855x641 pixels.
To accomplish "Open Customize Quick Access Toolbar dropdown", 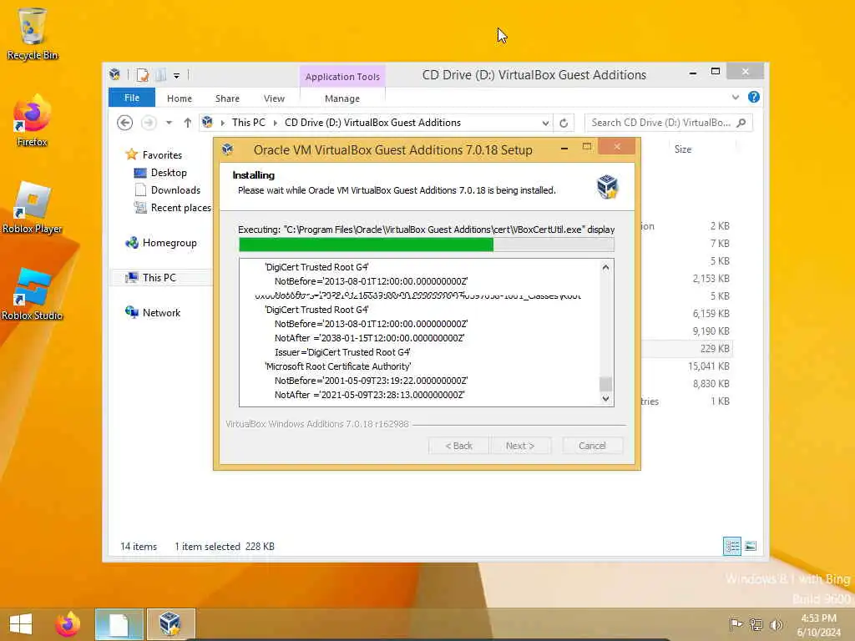I will (177, 76).
